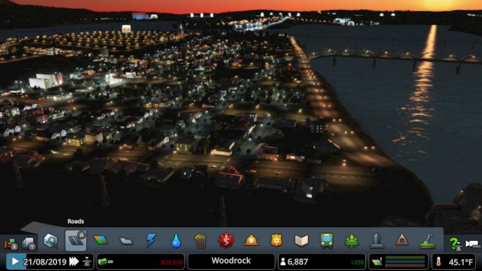Open the Fire Department menu

(x=251, y=240)
